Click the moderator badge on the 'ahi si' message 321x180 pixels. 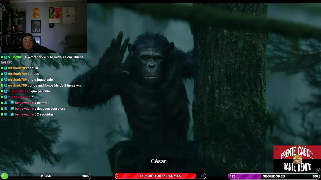(5, 68)
